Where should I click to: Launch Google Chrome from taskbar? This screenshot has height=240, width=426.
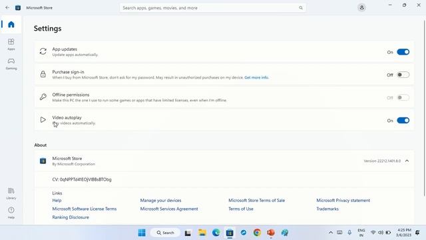coord(257,233)
